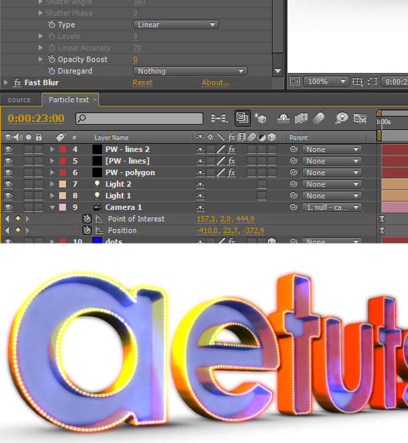Select the Particle text tab

69,100
